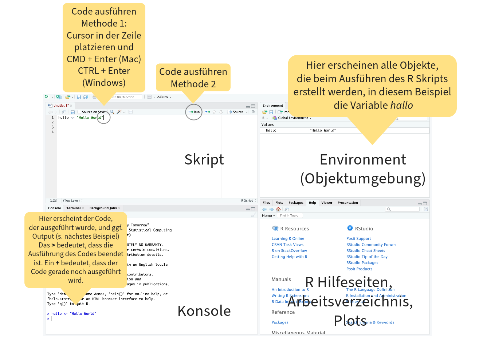The image size is (479, 341).
Task: Click the re-run previous code icon
Action: pos(208,112)
